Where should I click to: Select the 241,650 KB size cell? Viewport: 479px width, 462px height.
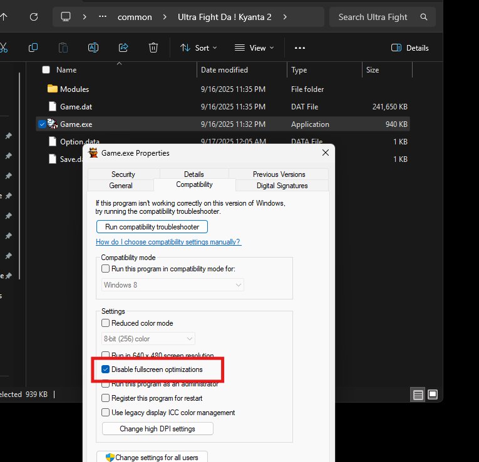(x=390, y=106)
